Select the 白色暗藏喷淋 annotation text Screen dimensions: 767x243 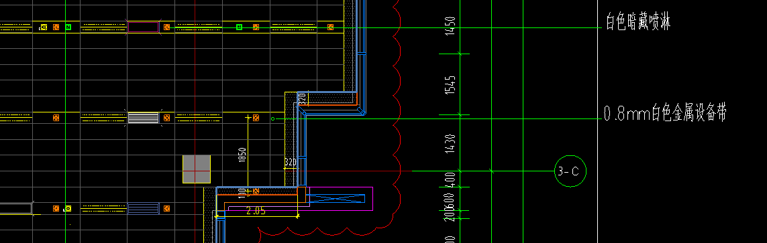point(638,23)
